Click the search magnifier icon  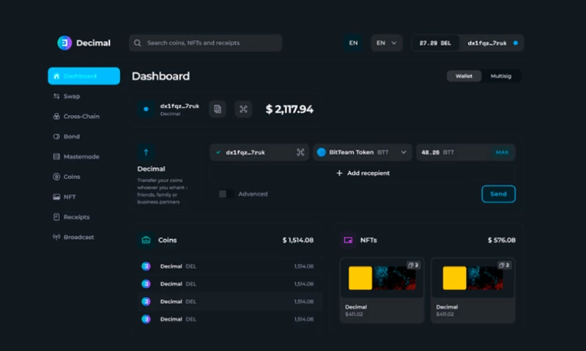[x=138, y=43]
